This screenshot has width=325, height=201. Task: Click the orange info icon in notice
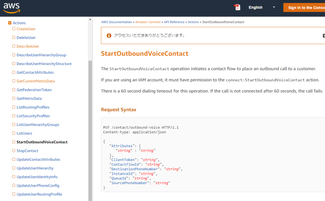coord(109,36)
